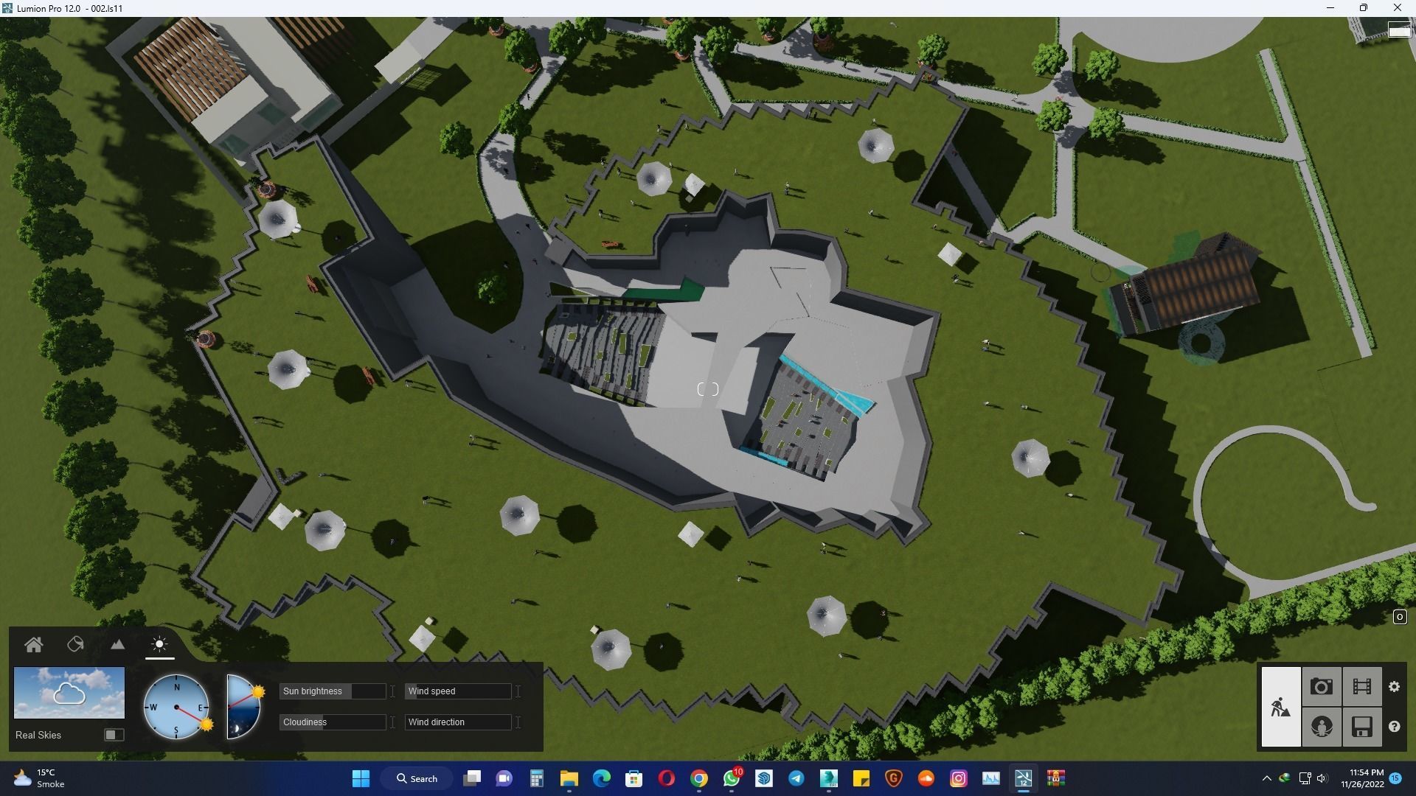
Task: Toggle the Real Skies switch
Action: point(114,735)
